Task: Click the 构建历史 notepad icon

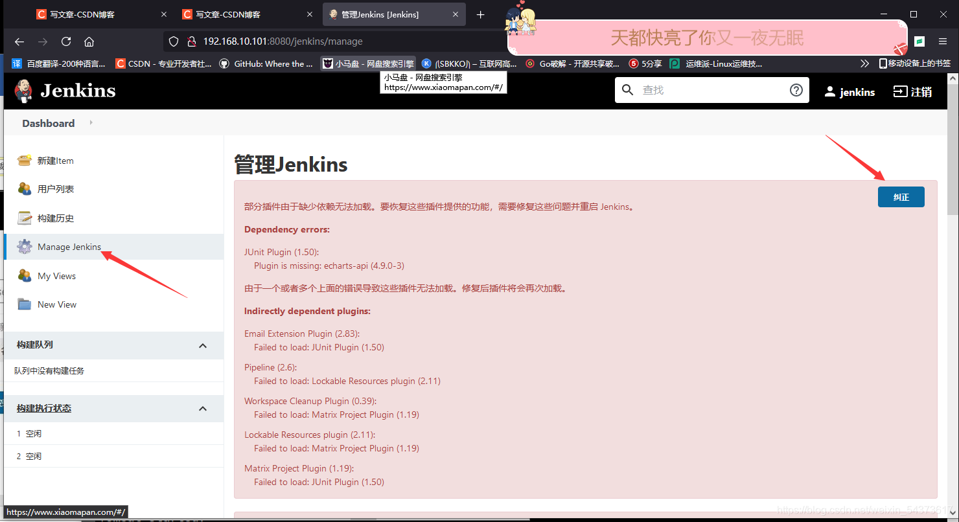Action: [25, 218]
